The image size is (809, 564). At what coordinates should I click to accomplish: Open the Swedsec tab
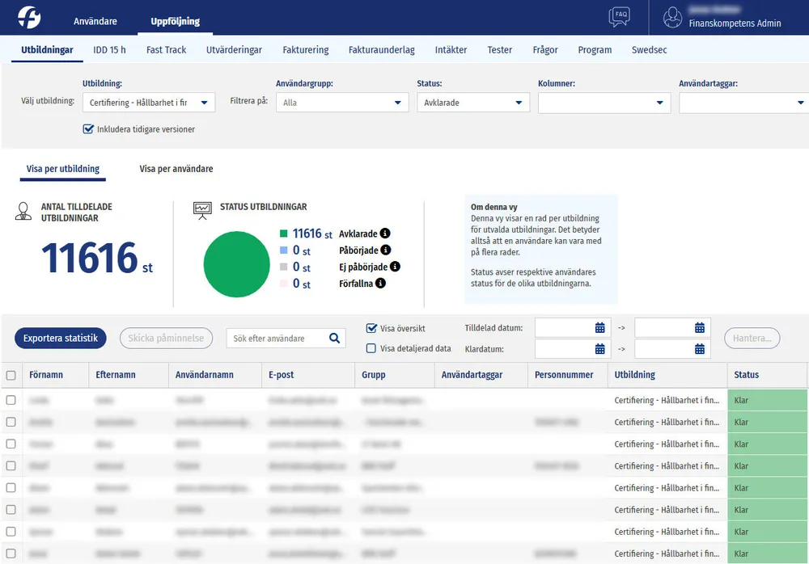[x=649, y=50]
